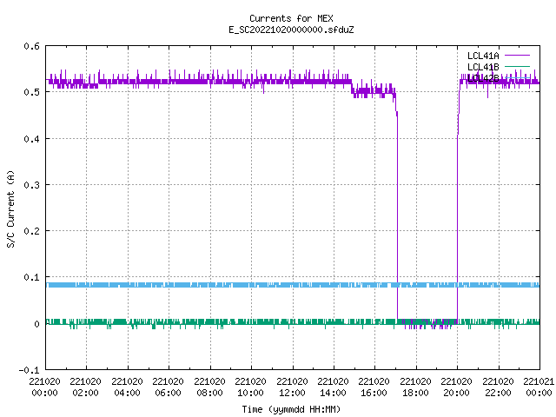
Task: Click the y-axis tick value 0.1
Action: (x=31, y=277)
